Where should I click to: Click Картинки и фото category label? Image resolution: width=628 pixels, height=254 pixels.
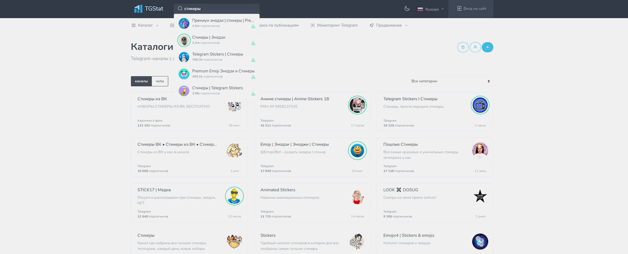coord(150,121)
